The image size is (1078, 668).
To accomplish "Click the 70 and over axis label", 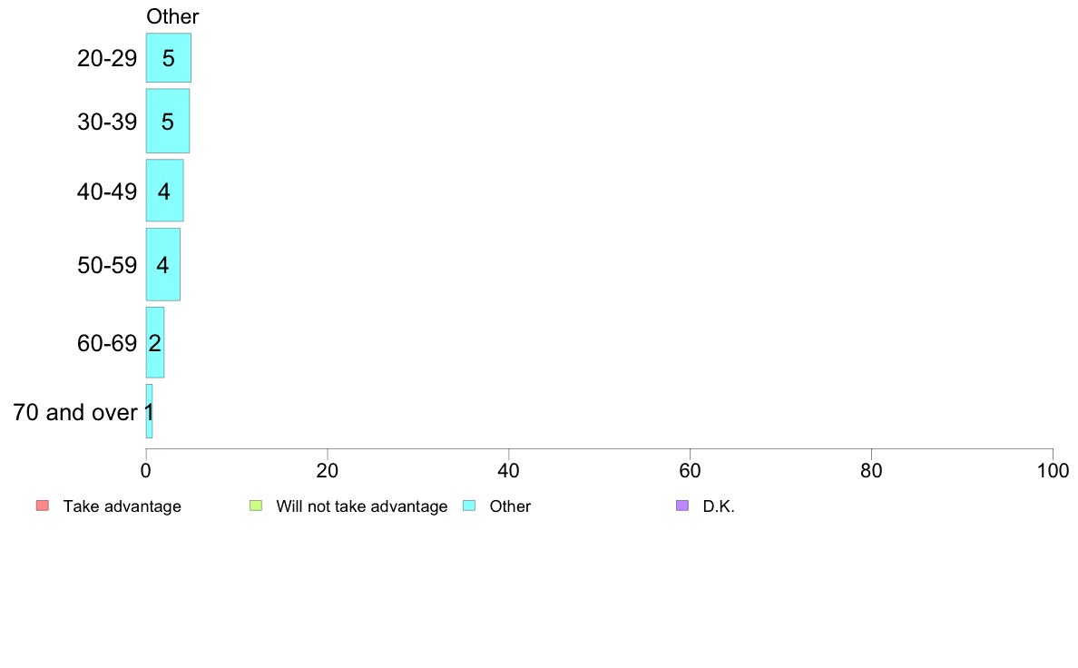I will (75, 412).
